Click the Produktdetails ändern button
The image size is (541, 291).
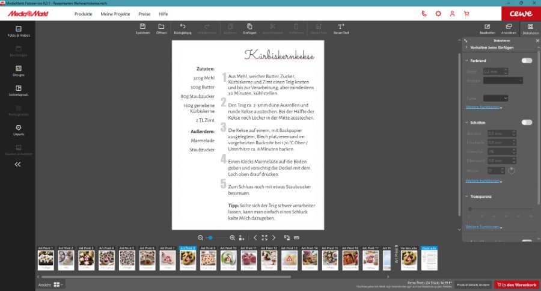point(472,284)
